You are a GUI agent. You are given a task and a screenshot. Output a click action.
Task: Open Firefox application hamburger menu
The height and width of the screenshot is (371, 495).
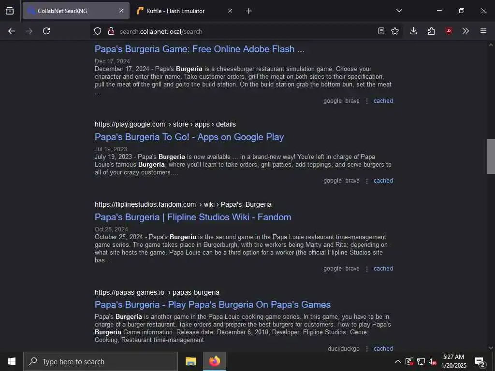(483, 31)
